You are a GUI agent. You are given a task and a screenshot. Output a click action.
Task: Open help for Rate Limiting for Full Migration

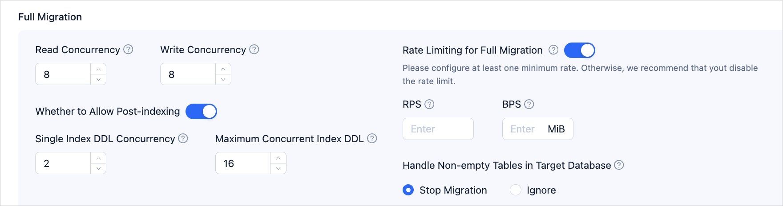[x=553, y=50]
